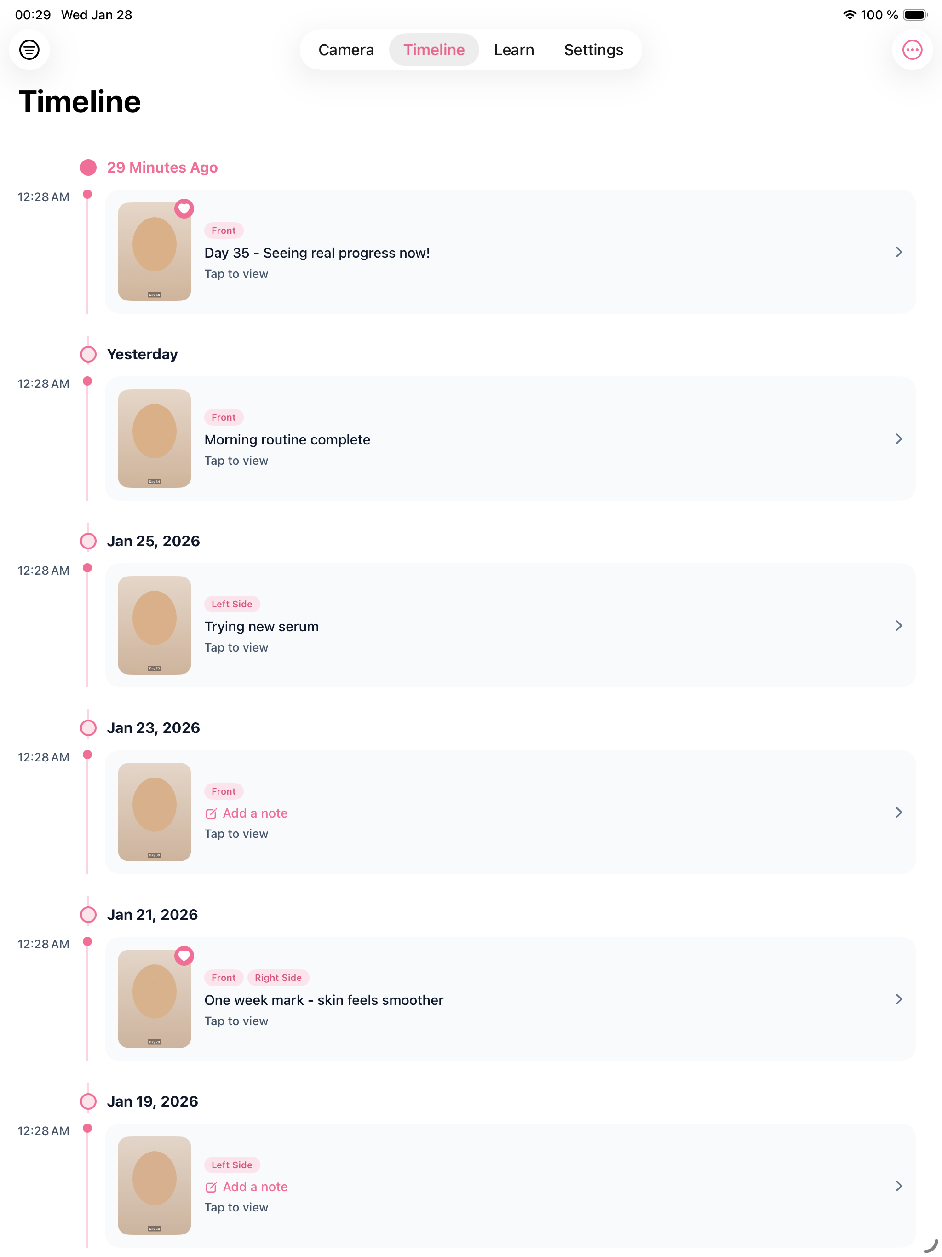
Task: Select the 29 Minutes Ago timeline marker
Action: tap(88, 167)
